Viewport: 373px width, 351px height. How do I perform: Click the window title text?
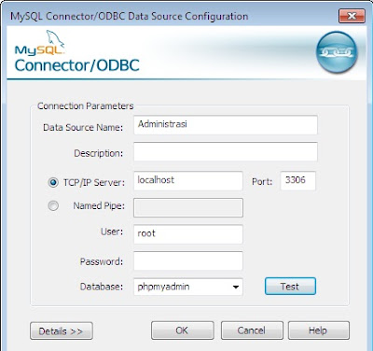[x=130, y=16]
